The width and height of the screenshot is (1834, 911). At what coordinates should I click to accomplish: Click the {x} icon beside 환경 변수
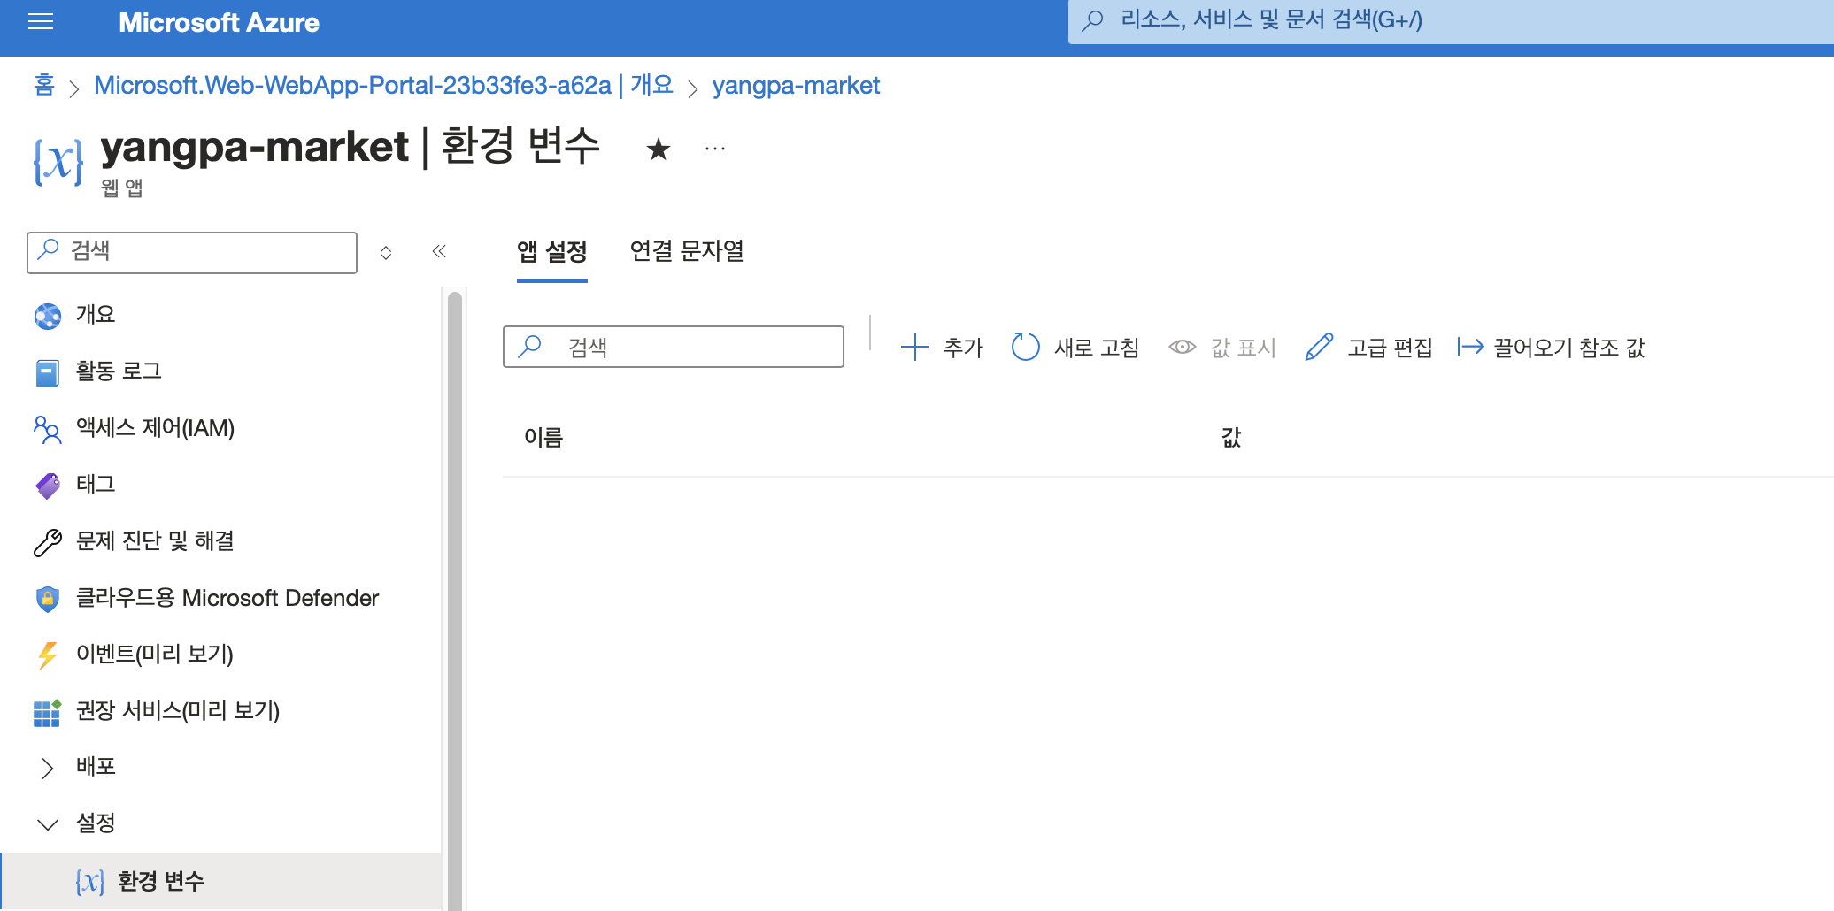pos(90,882)
